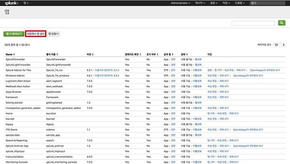Image resolution: width=290 pixels, height=164 pixels.
Task: Open update link 다음으로 업데이트 5.2.4
Action: coord(107,70)
